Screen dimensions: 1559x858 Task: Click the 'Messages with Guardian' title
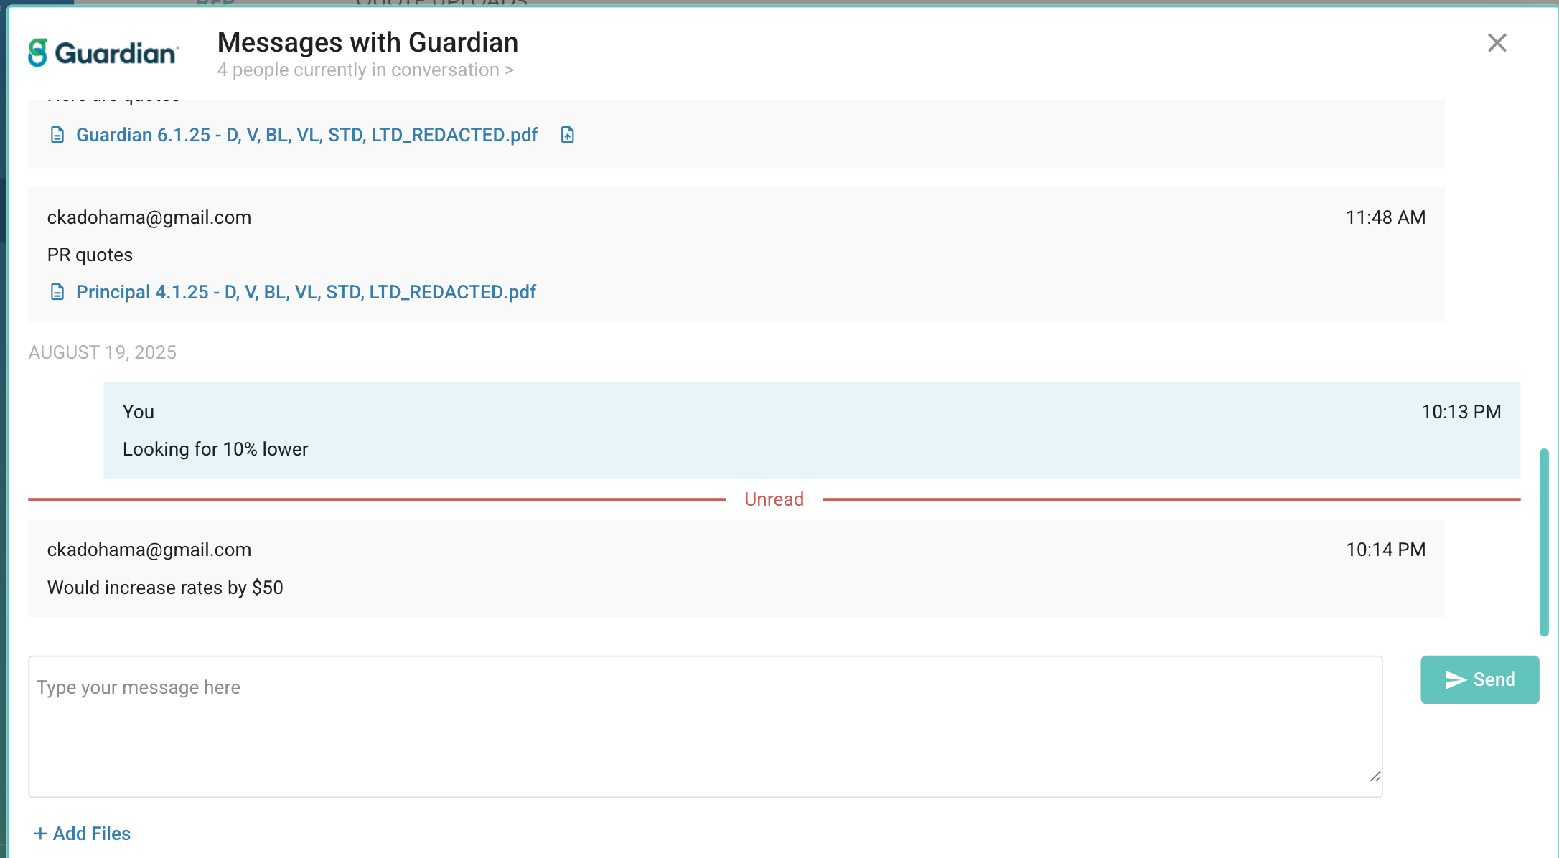367,42
